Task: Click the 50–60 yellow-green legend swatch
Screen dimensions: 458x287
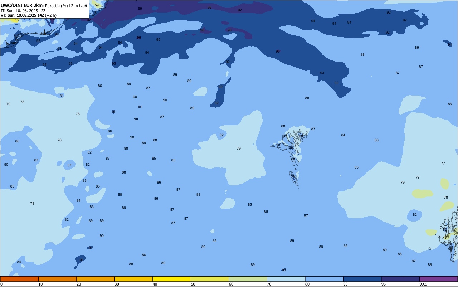Action: click(210, 279)
